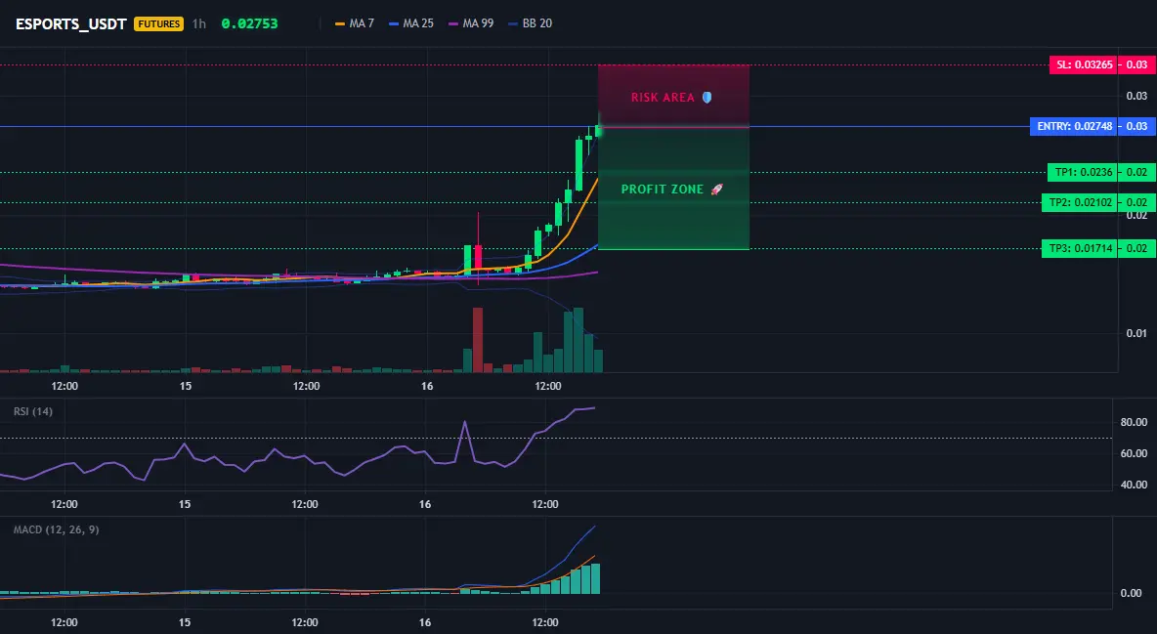
Task: Click the 80.00 RSI axis value
Action: tap(1134, 422)
